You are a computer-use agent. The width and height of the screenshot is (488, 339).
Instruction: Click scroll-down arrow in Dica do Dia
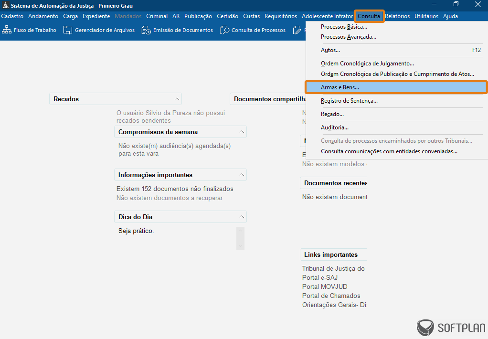[240, 246]
